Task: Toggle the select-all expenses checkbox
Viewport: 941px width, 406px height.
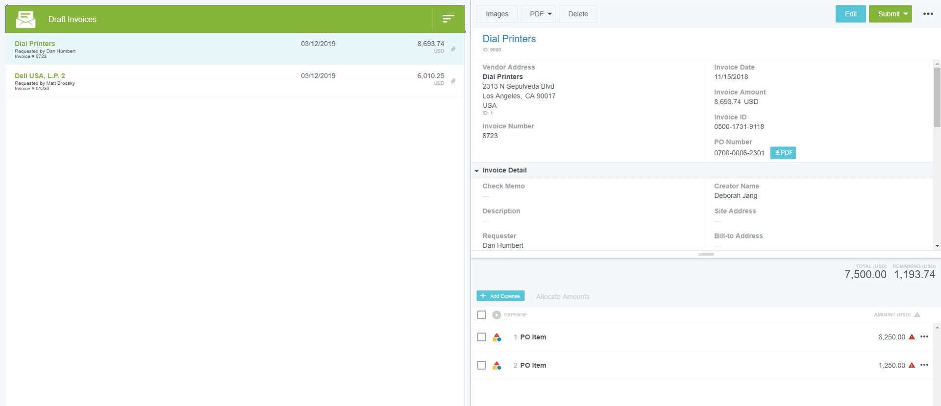Action: [x=481, y=315]
